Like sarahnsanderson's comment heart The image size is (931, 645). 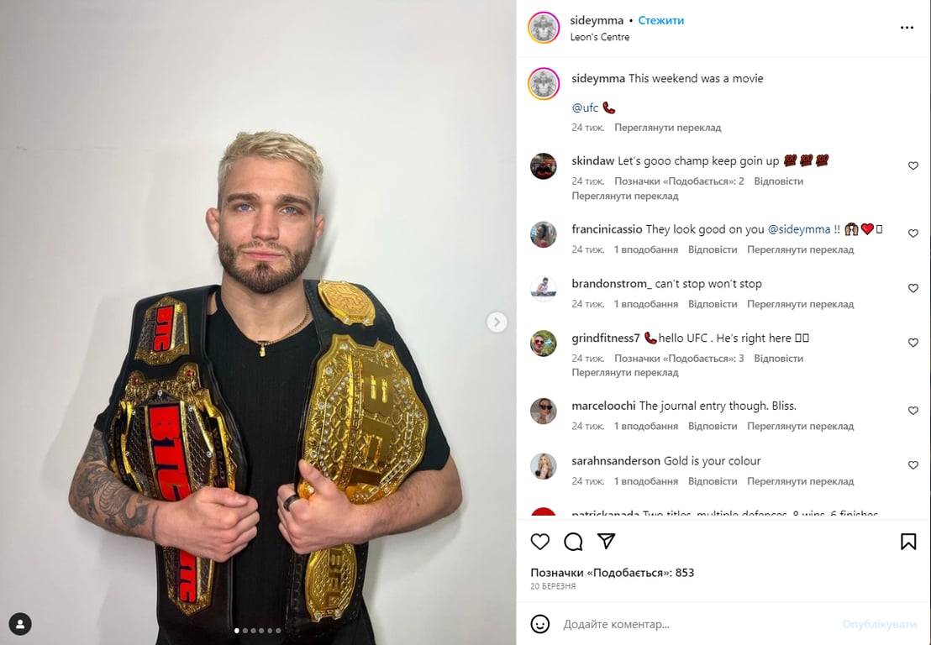[913, 465]
